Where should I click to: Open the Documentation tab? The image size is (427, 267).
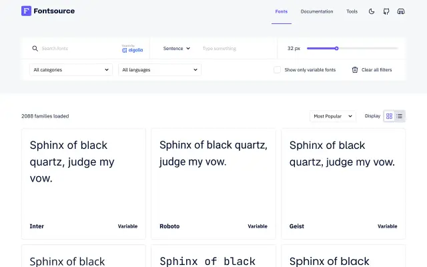317,11
